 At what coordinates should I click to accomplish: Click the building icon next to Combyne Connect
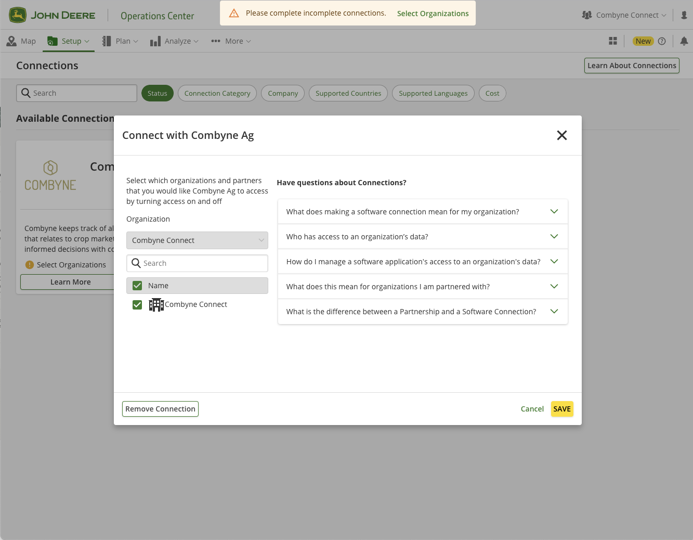point(156,304)
